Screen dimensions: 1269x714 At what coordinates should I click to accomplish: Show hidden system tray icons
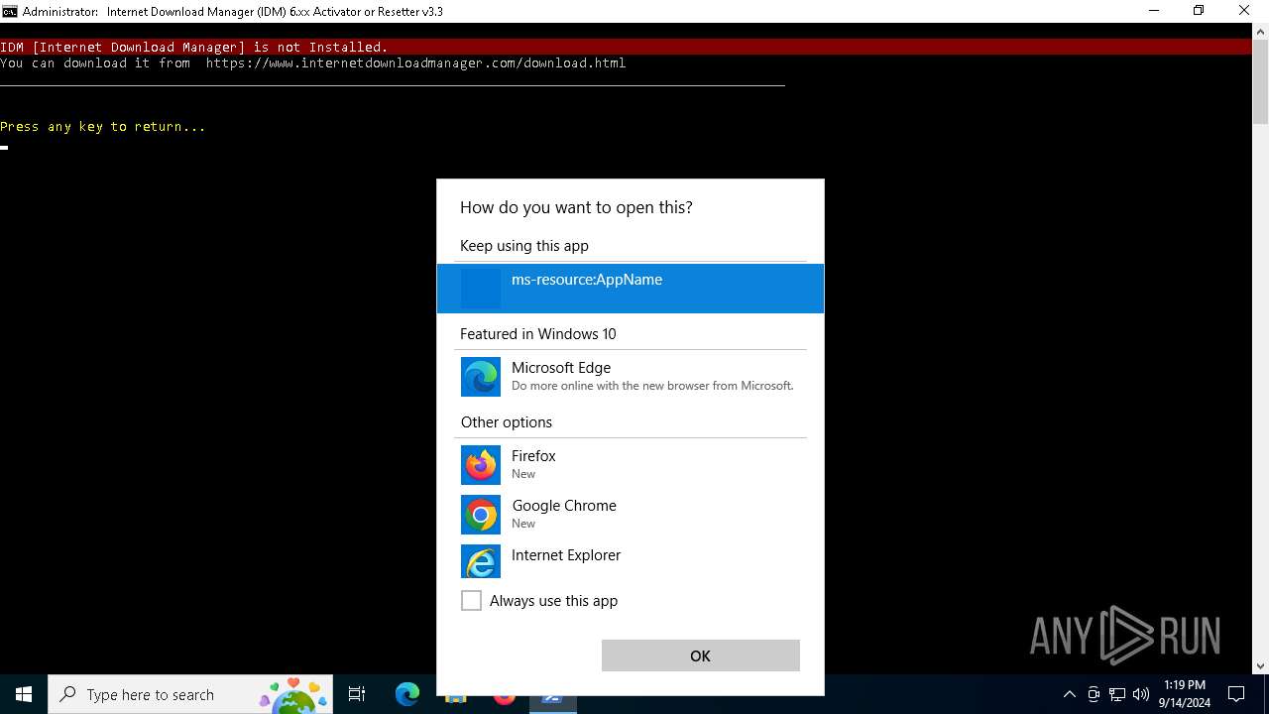tap(1069, 694)
